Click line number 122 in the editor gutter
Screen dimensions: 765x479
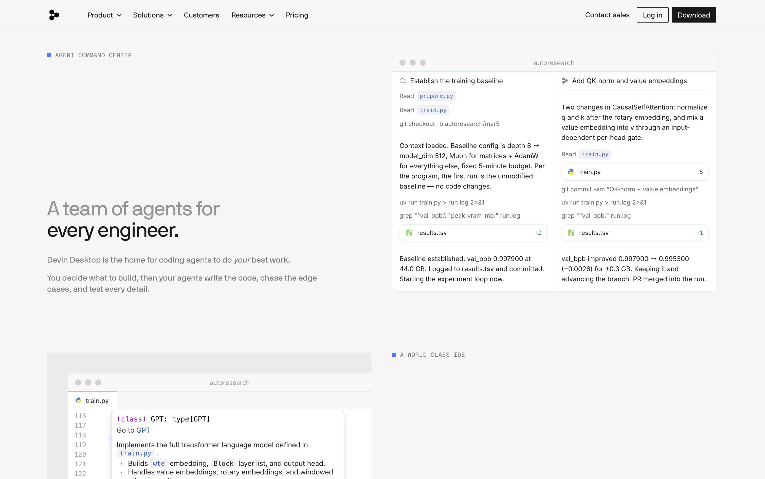[80, 473]
